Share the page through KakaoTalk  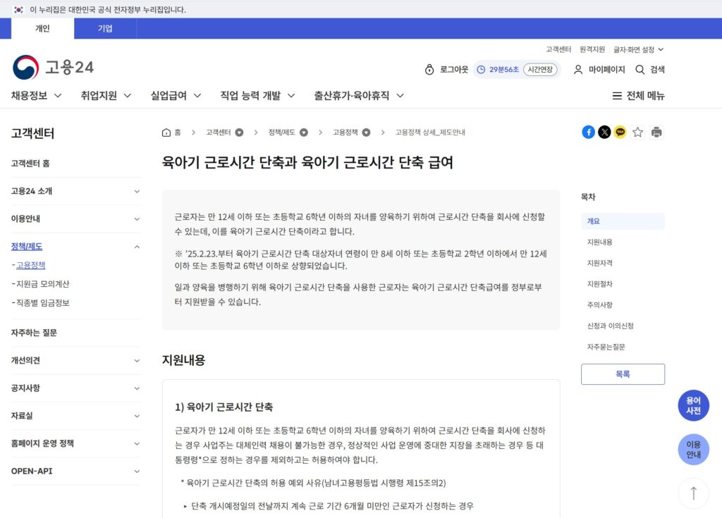(620, 132)
